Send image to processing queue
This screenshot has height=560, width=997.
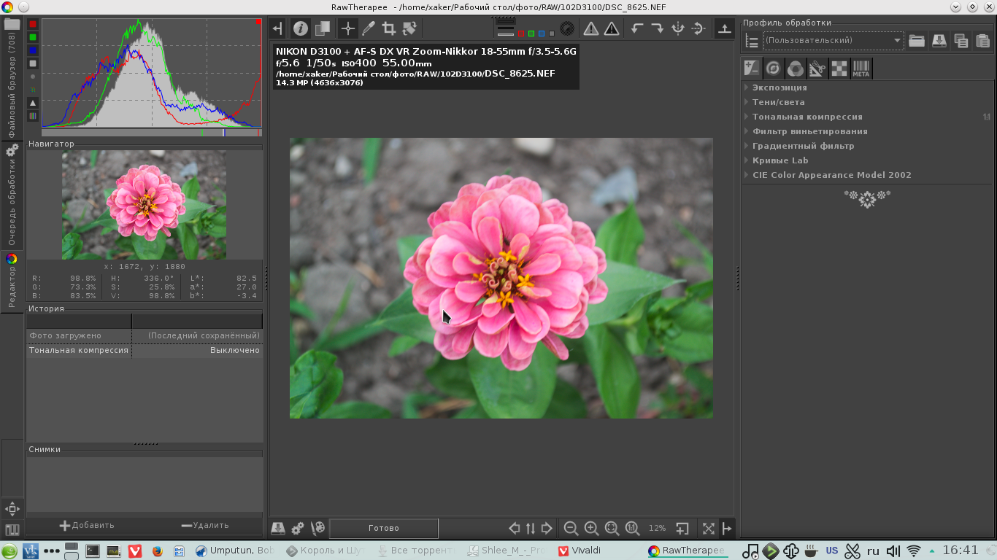click(298, 528)
